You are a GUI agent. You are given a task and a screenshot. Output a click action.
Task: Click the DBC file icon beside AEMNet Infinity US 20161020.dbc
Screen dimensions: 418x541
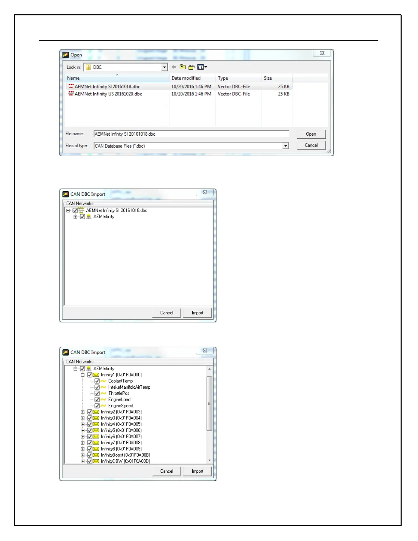click(x=71, y=94)
